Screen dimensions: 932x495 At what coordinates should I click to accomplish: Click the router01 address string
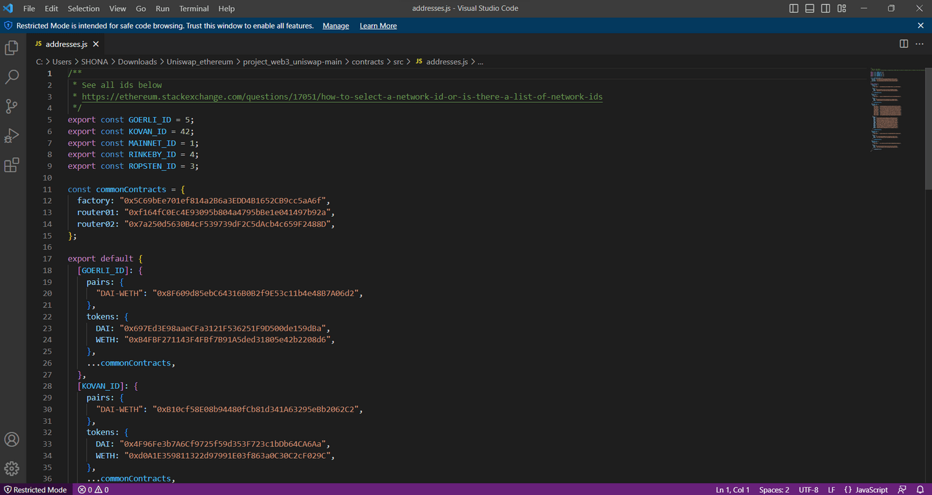pyautogui.click(x=227, y=212)
